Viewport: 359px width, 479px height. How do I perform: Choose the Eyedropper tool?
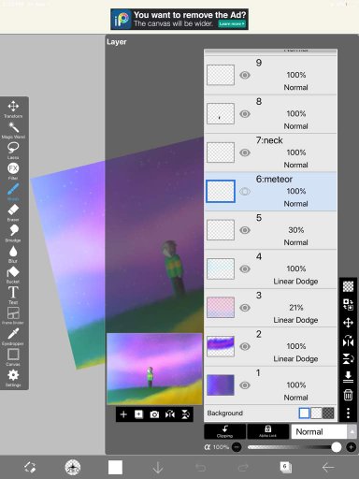click(x=13, y=337)
